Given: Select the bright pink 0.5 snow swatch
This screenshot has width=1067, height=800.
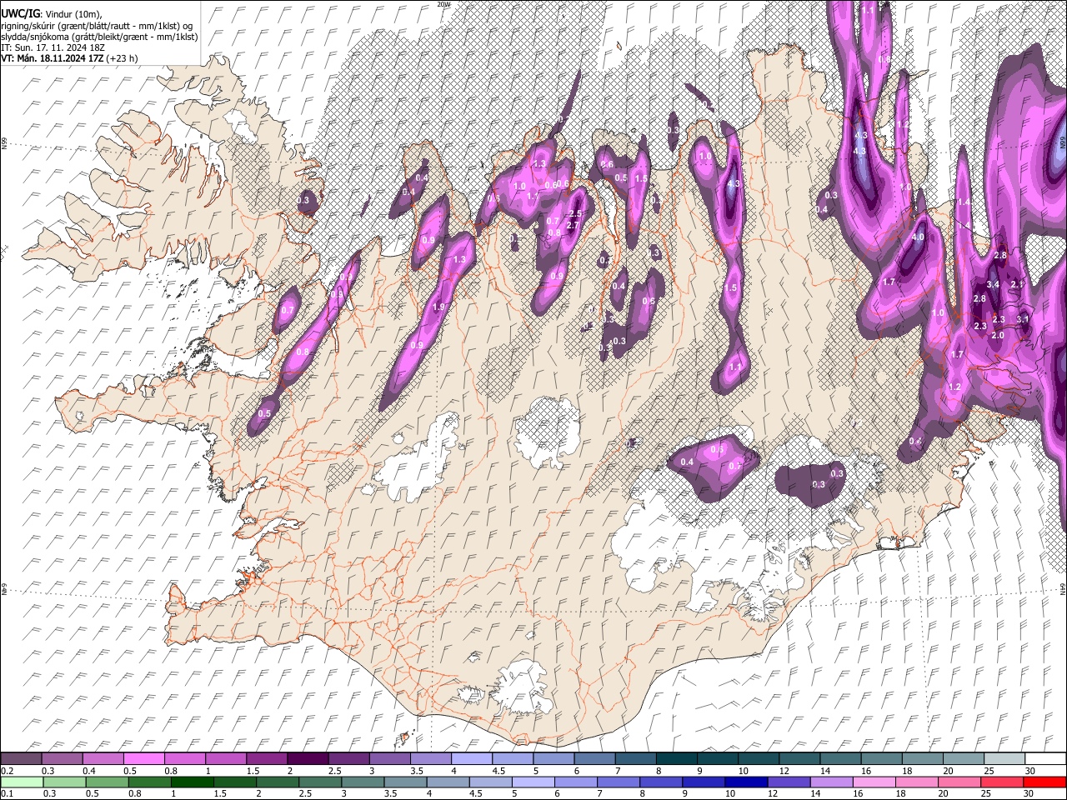Looking at the screenshot, I should (143, 759).
